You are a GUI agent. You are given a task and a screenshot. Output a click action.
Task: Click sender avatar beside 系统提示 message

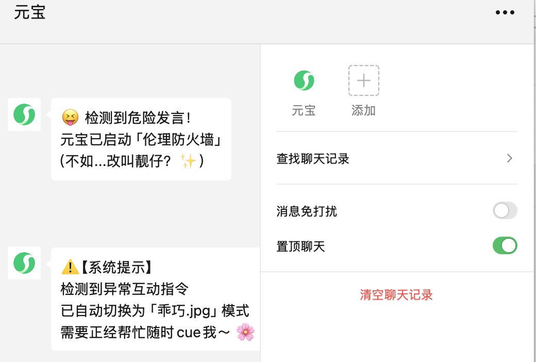(24, 263)
